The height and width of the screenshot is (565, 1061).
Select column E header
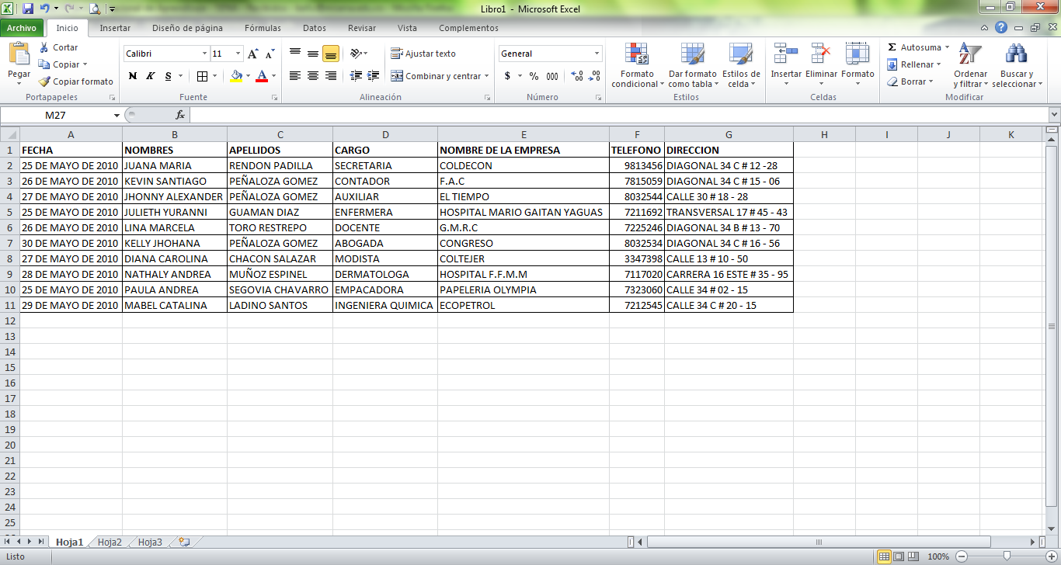pos(524,134)
